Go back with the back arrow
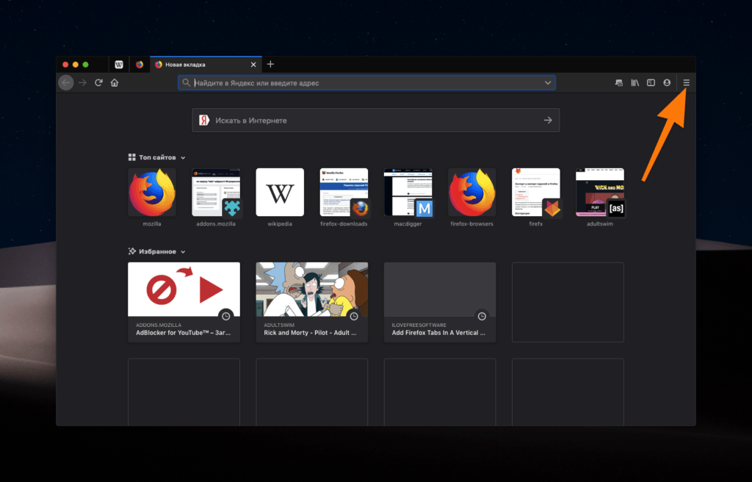 point(66,82)
